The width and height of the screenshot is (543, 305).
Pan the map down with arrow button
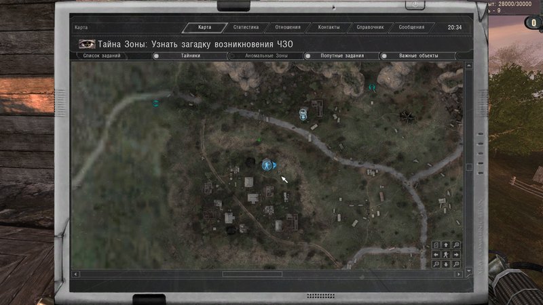click(446, 264)
